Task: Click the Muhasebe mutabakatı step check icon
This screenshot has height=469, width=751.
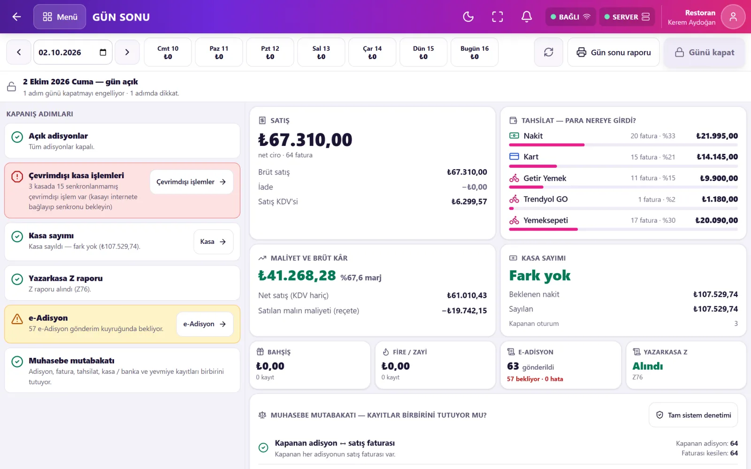Action: pos(17,362)
